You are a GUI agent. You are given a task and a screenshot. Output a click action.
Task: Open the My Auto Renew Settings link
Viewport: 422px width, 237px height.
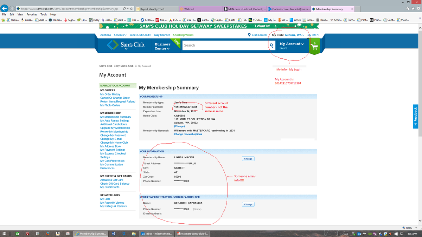115,120
